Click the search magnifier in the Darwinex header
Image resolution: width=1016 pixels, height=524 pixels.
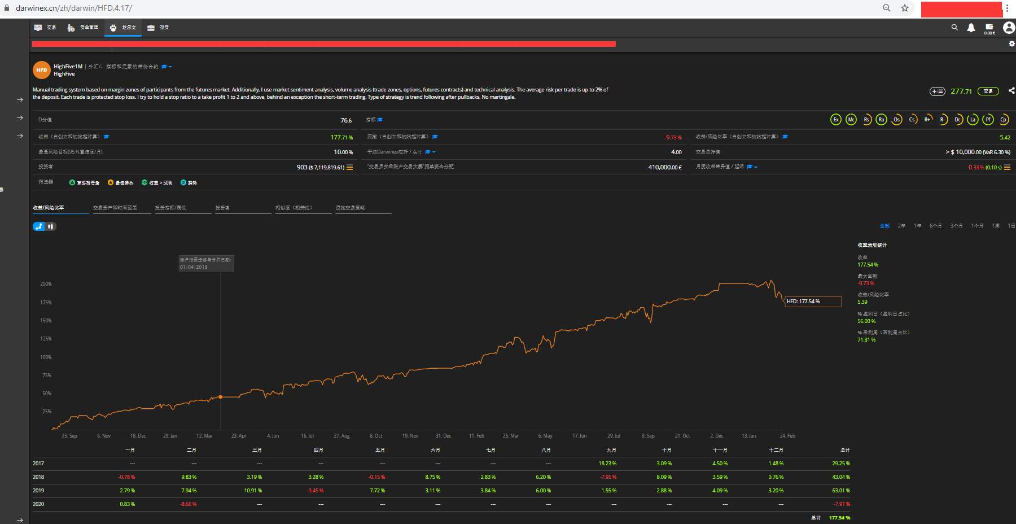(x=954, y=27)
